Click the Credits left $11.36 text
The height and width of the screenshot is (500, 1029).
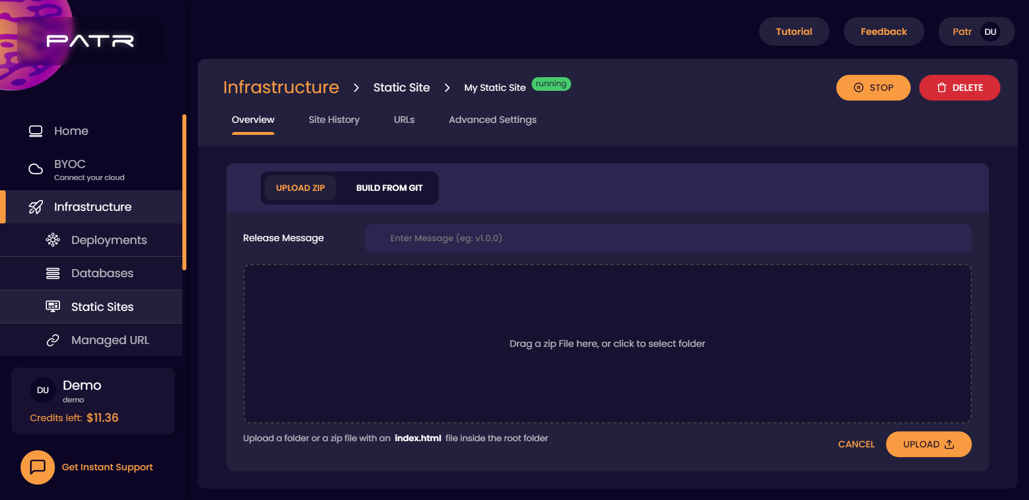[74, 418]
